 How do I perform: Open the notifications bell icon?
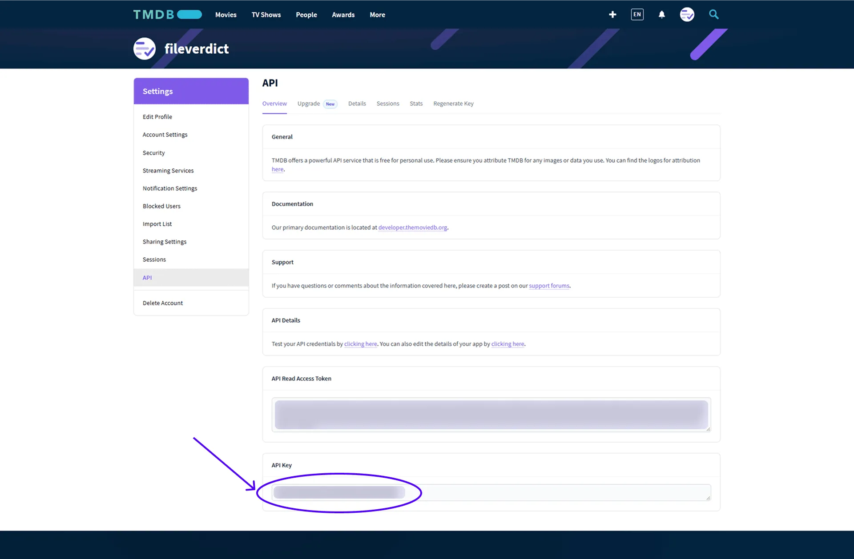pos(662,15)
